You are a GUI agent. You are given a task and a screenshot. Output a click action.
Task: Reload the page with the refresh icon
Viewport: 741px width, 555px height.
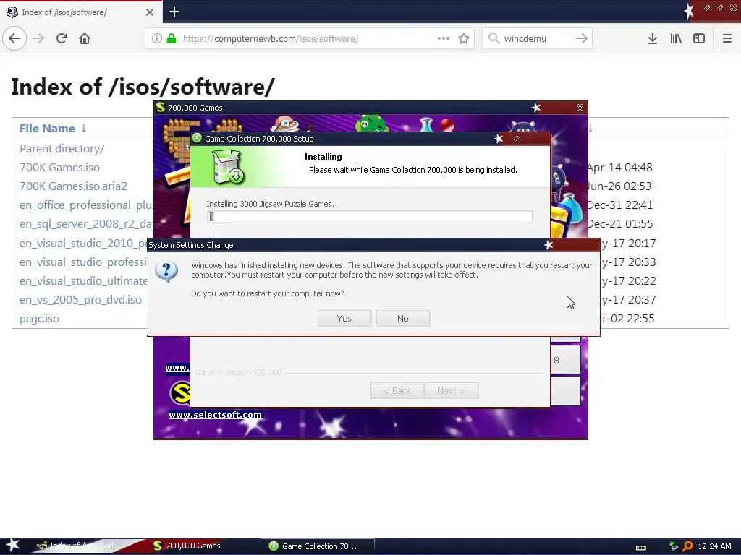pyautogui.click(x=62, y=38)
